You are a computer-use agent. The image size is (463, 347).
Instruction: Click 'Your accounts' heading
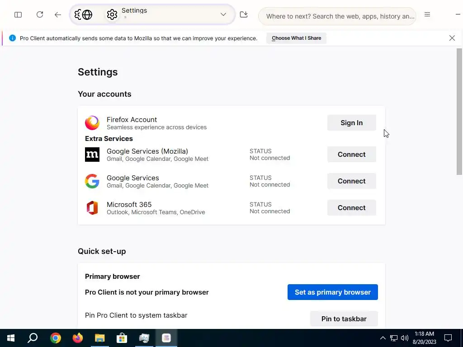(x=104, y=94)
